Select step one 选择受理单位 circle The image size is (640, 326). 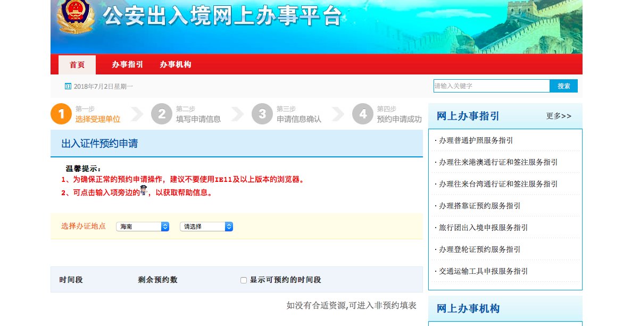point(61,113)
